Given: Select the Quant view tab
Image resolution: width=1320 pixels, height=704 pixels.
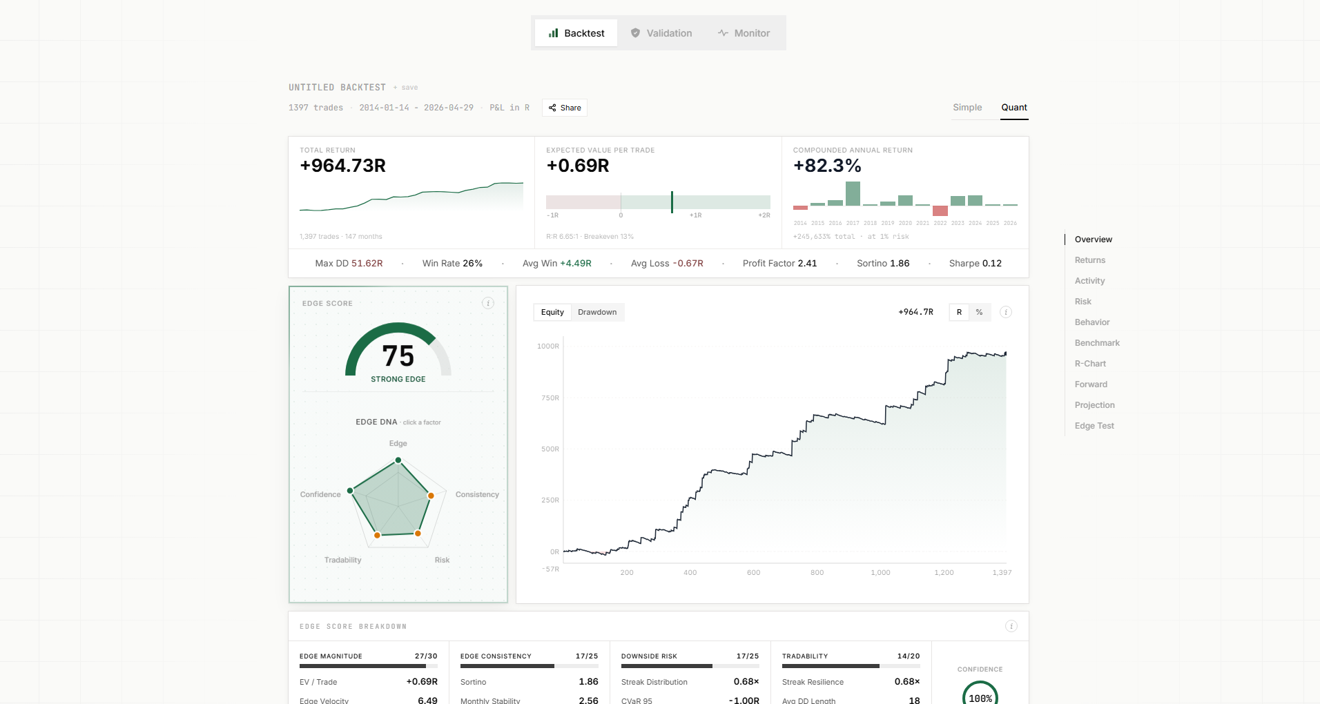Looking at the screenshot, I should 1014,108.
